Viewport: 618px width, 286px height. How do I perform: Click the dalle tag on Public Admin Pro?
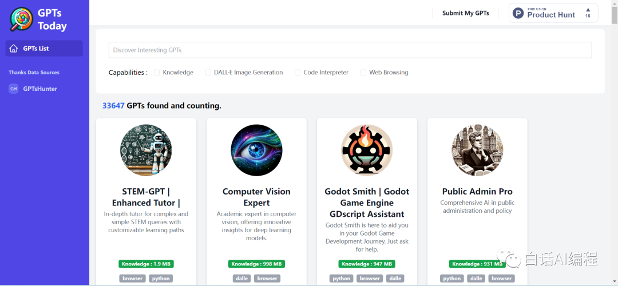pyautogui.click(x=476, y=279)
